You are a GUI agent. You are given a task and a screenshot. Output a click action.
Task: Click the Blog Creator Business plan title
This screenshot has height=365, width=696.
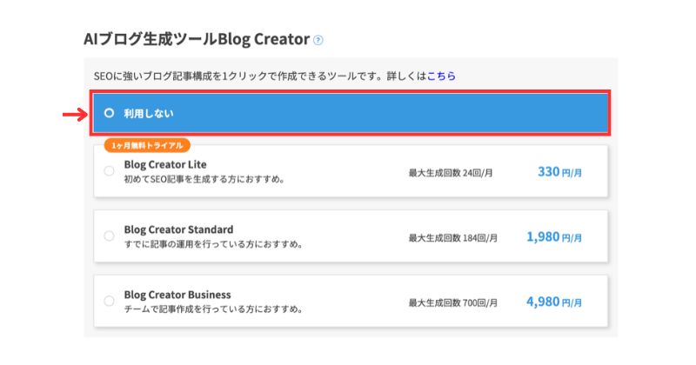(x=177, y=295)
